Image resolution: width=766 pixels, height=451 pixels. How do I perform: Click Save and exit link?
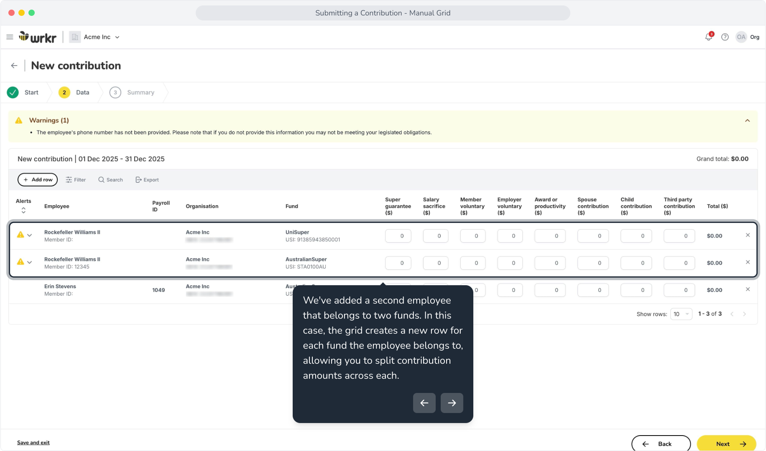33,443
